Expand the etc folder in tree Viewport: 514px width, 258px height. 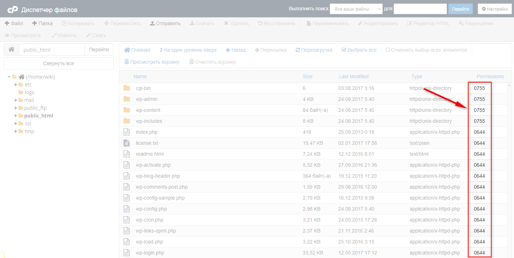16,85
